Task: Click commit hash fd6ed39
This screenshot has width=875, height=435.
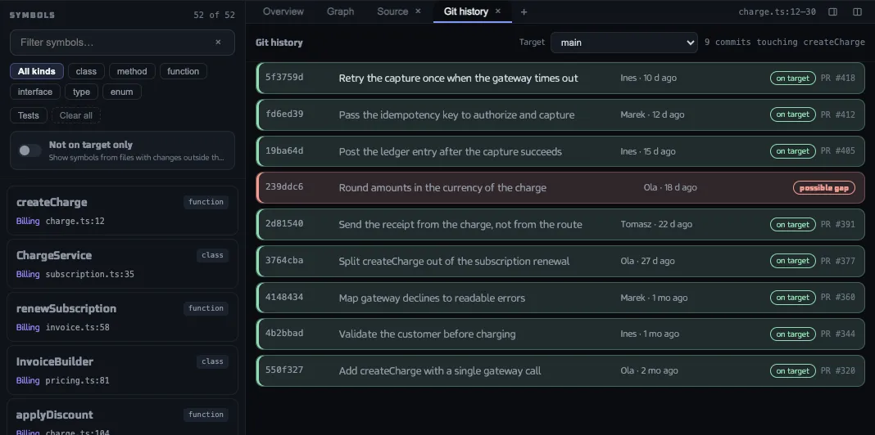Action: [284, 114]
